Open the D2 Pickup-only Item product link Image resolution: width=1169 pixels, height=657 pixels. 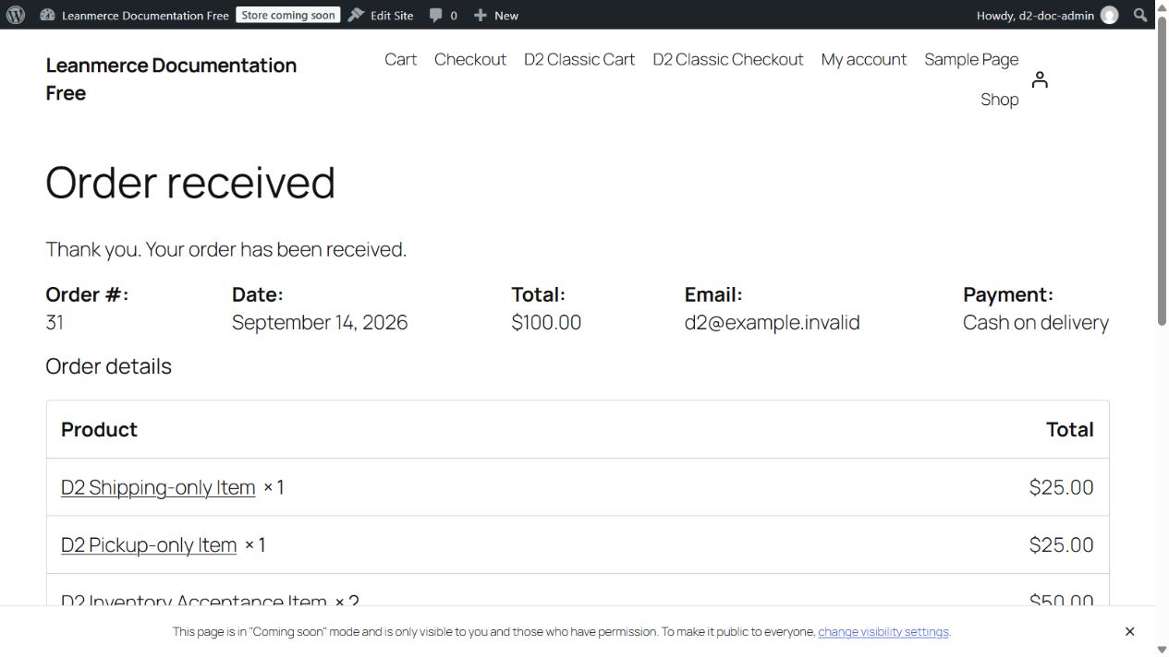149,544
